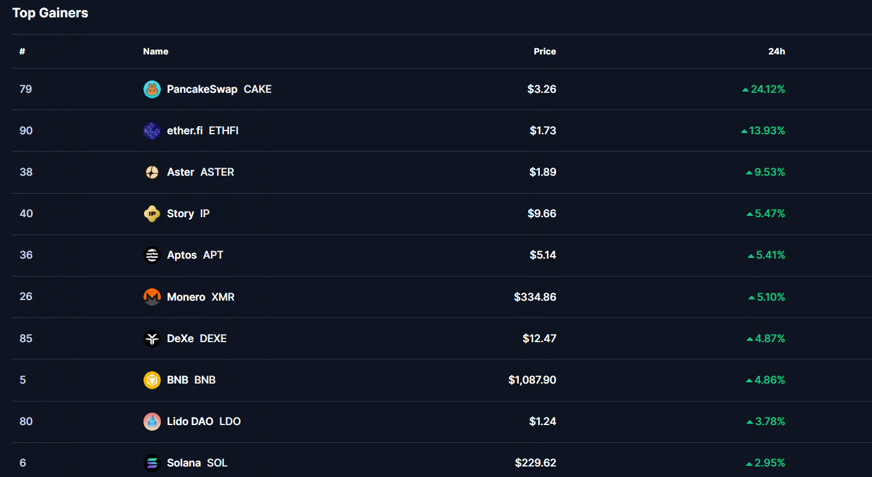Image resolution: width=872 pixels, height=477 pixels.
Task: Click the Lido DAO coin logo icon
Action: 152,421
